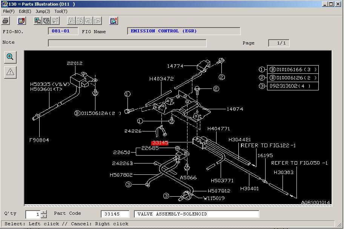
Task: Click the FIG return-arrow toolbar icon
Action: pos(46,21)
